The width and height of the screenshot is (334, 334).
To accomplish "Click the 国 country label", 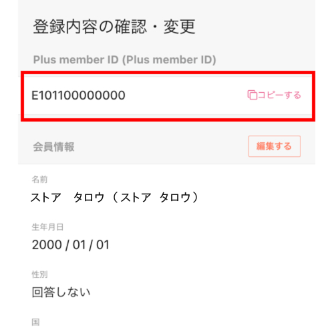I will [x=35, y=322].
